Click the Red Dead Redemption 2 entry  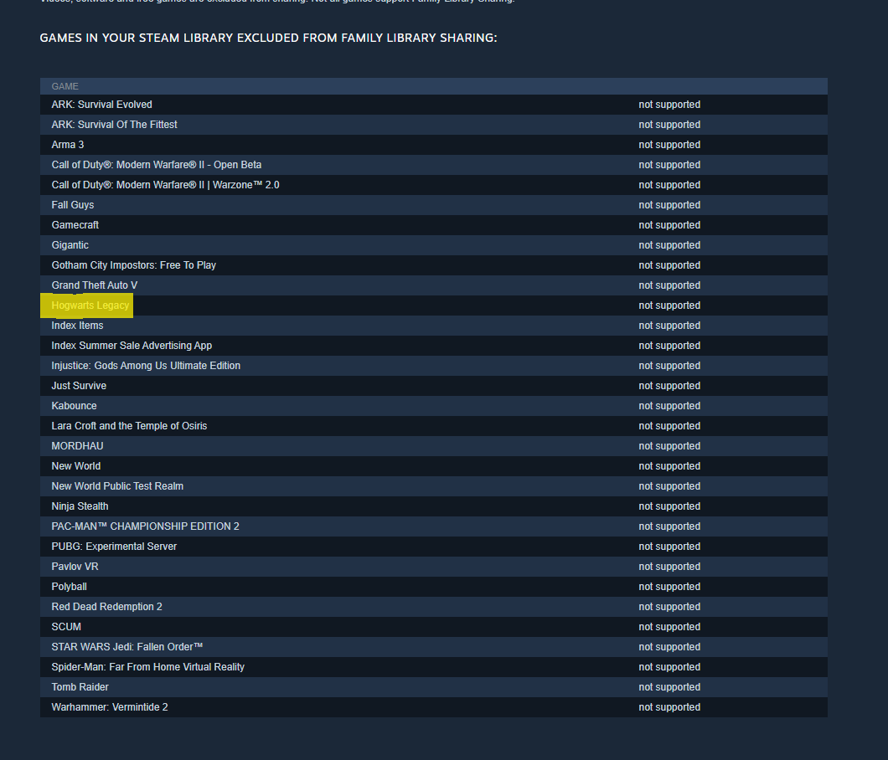point(106,607)
